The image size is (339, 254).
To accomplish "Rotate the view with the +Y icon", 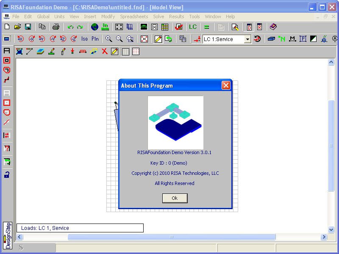I will (x=42, y=39).
